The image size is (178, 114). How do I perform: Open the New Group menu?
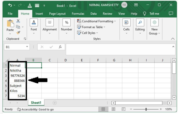point(155,27)
